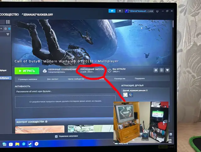Open the Руководства tab

(120, 79)
